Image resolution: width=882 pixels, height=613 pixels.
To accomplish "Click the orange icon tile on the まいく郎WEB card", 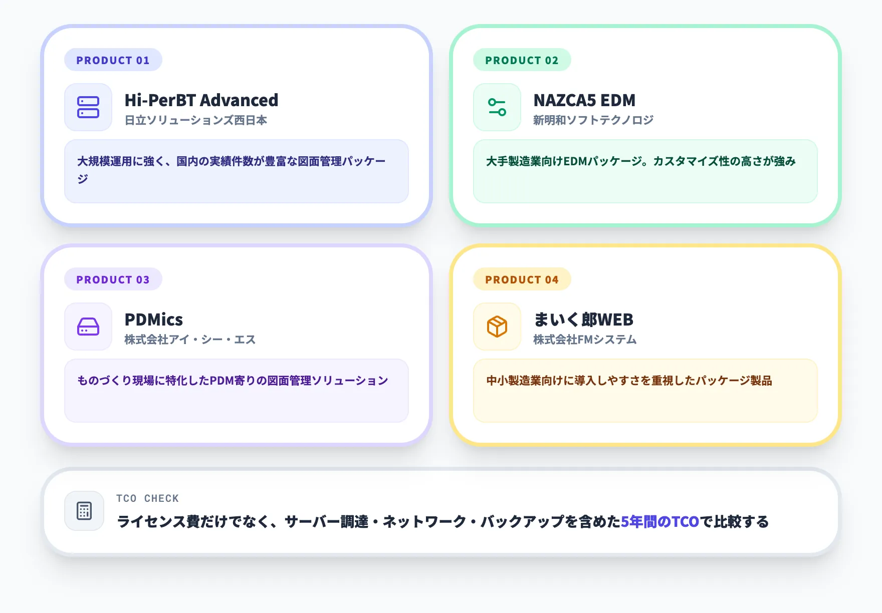I will click(497, 327).
